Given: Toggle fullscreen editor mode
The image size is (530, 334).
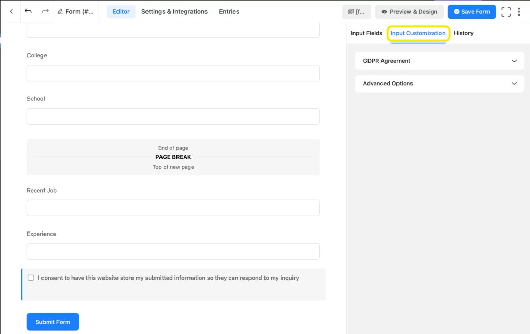Looking at the screenshot, I should (x=506, y=12).
